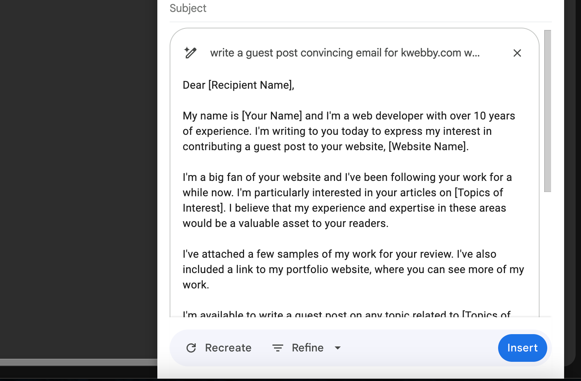
Task: Click the draft's vertical scrollbar thumb
Action: pyautogui.click(x=548, y=111)
